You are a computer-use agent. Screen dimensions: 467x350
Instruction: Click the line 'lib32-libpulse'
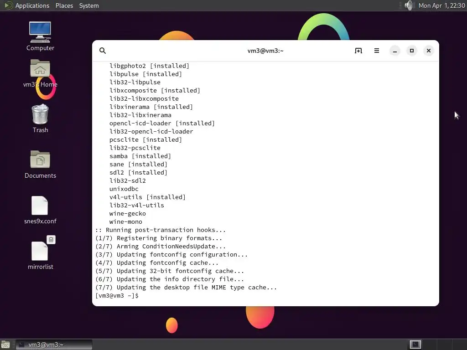coord(135,82)
